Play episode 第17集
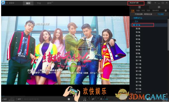Image resolution: width=169 pixels, height=102 pixels. pos(139,82)
